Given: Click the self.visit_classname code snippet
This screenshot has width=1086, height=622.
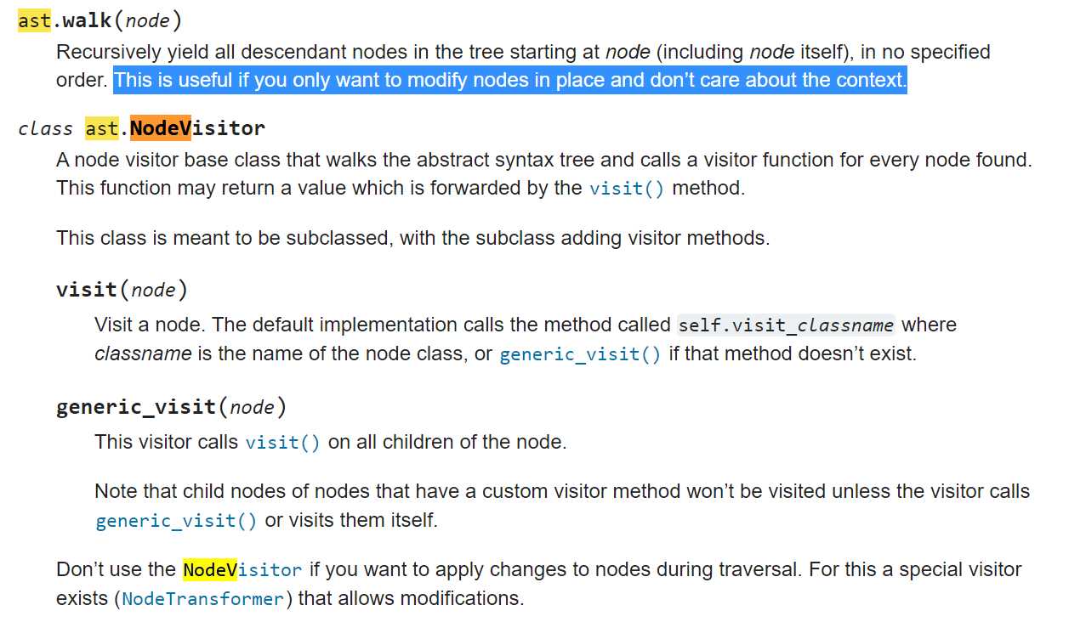Looking at the screenshot, I should click(x=786, y=325).
